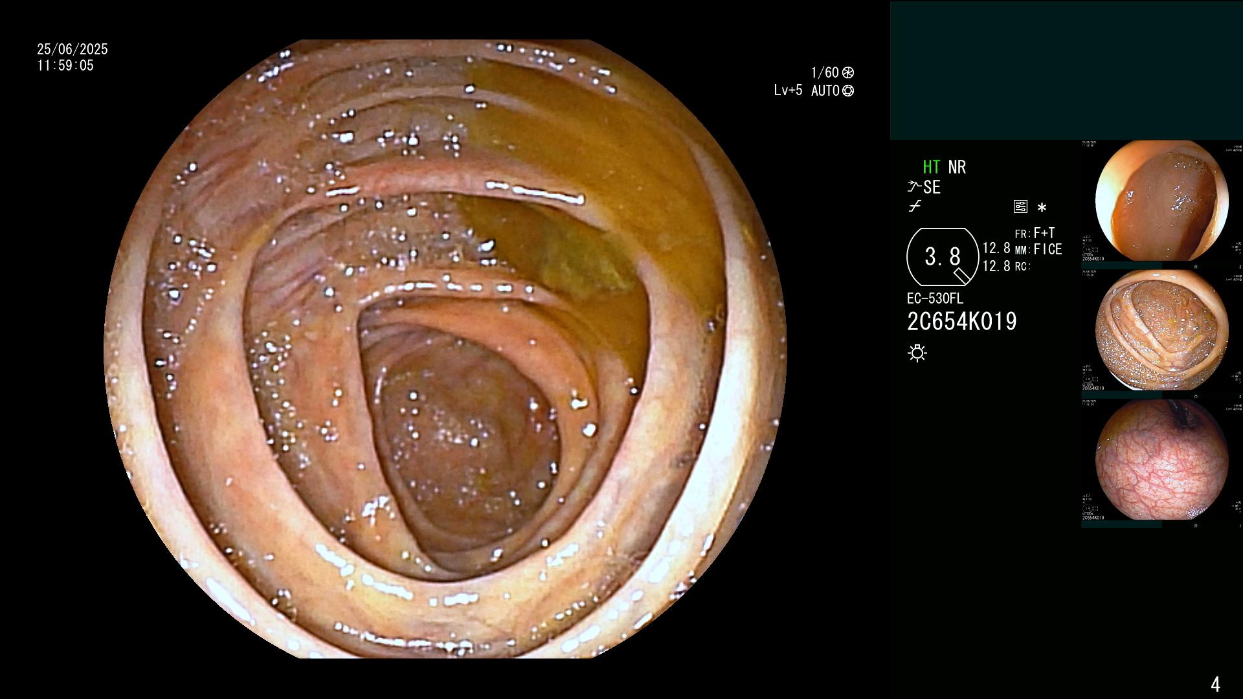Click the NR noise reduction label
This screenshot has width=1243, height=699.
[957, 167]
